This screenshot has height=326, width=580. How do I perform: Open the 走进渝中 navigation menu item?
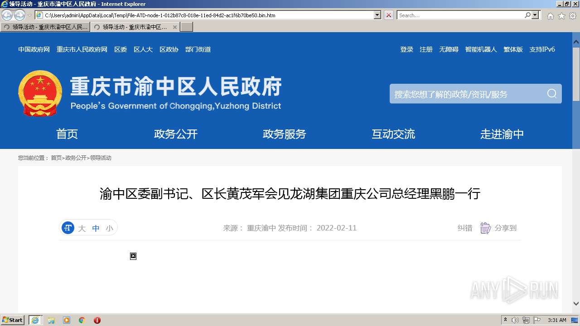pyautogui.click(x=502, y=134)
